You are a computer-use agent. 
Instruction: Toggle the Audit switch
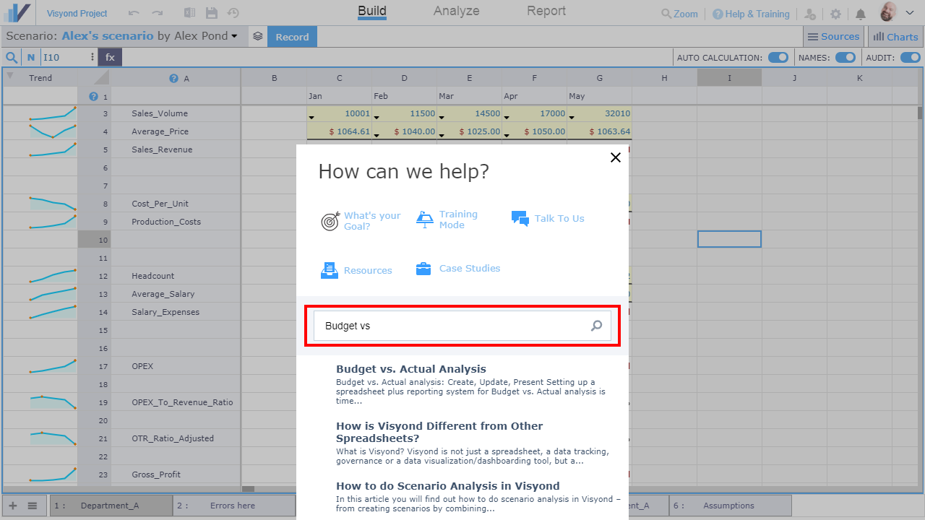910,57
